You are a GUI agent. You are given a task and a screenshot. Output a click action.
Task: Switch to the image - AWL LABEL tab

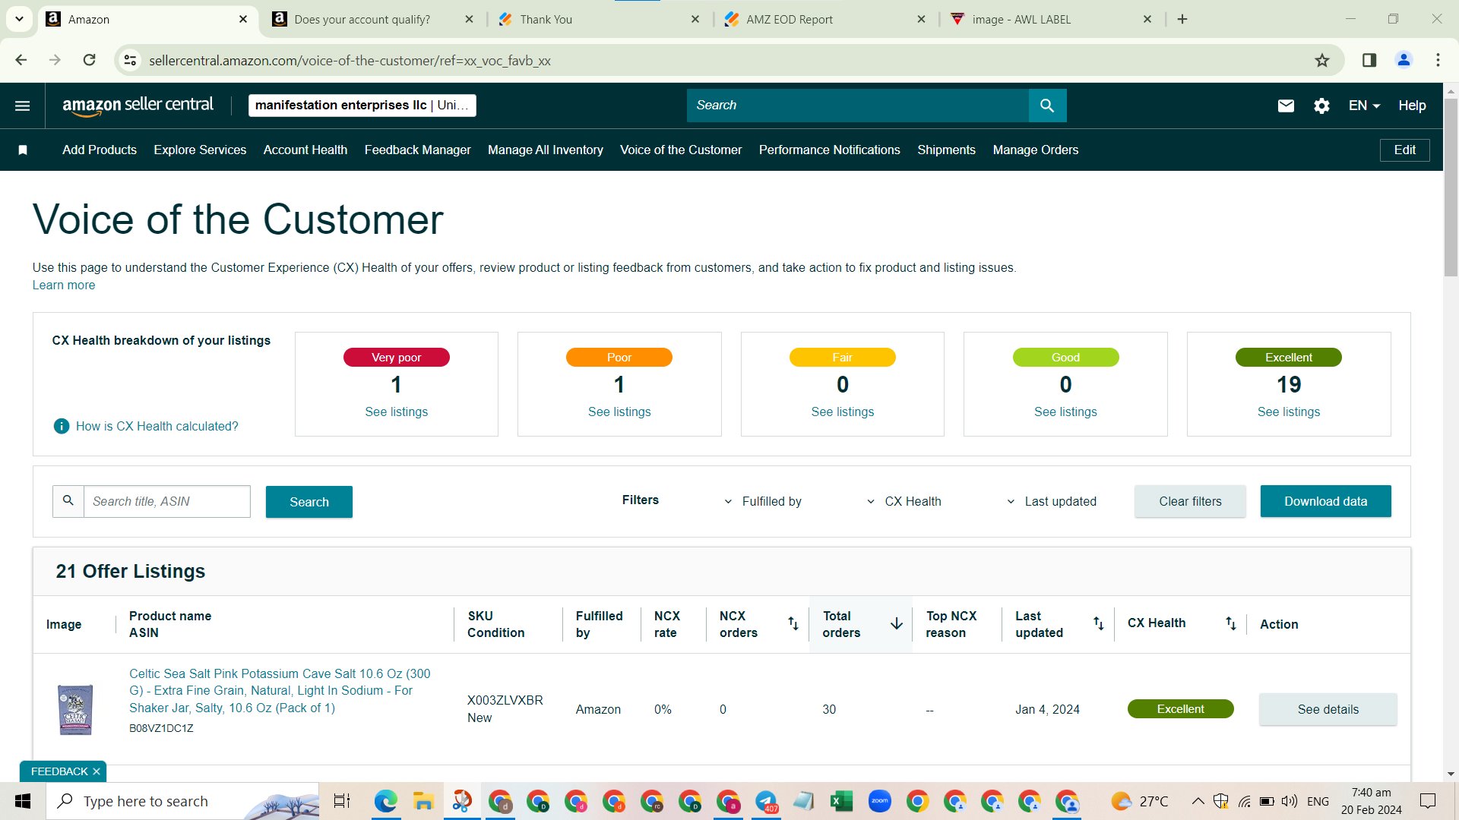pos(1021,20)
